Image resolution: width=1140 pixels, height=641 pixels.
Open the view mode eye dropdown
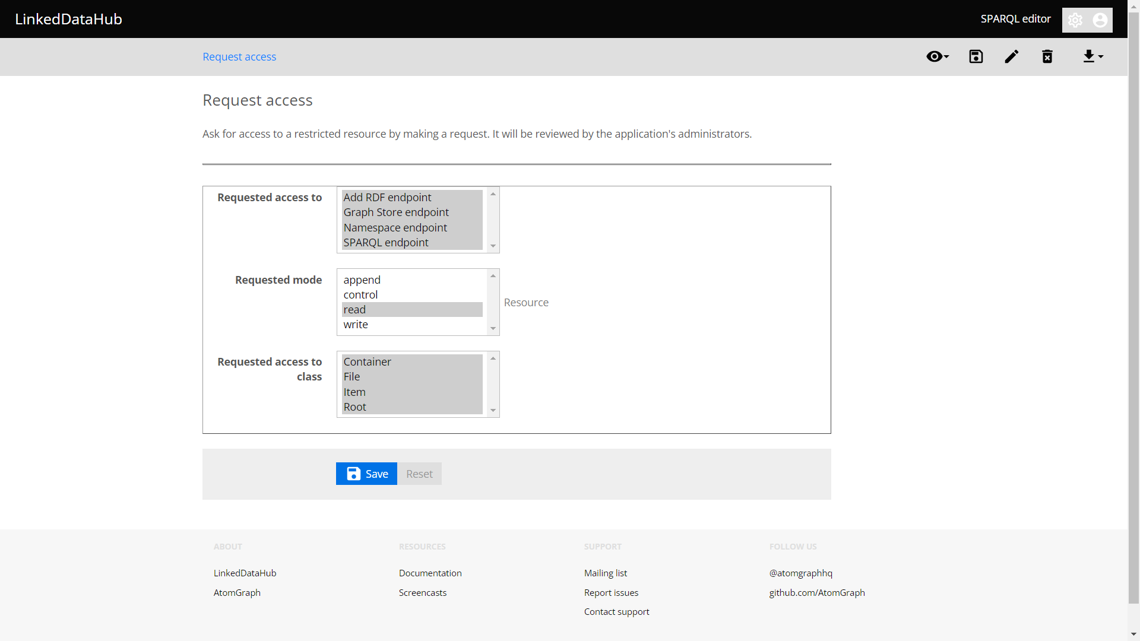click(937, 56)
